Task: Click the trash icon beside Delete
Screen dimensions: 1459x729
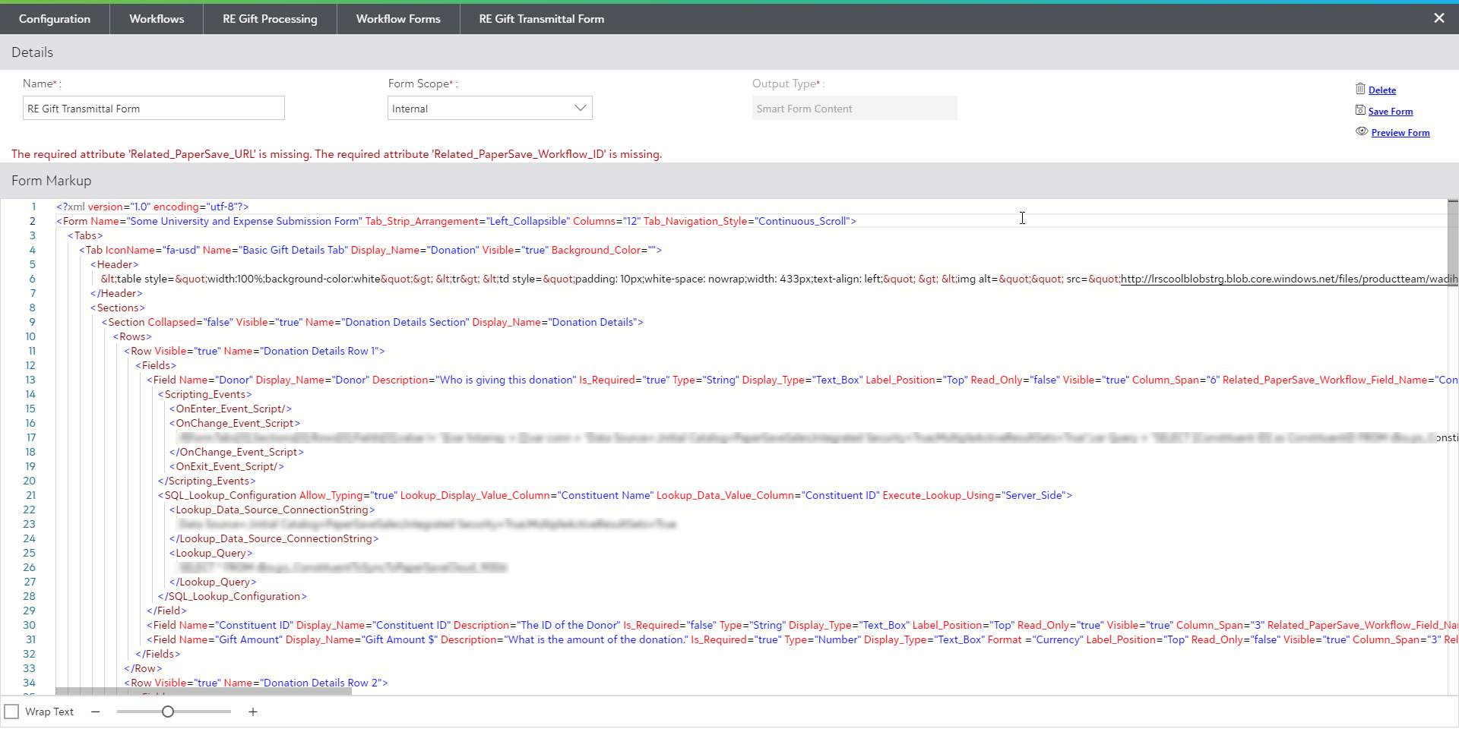Action: [1360, 89]
